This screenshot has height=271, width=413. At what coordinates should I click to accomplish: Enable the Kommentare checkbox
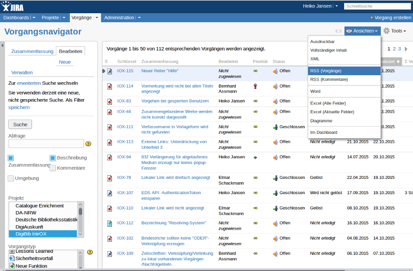tap(52, 168)
